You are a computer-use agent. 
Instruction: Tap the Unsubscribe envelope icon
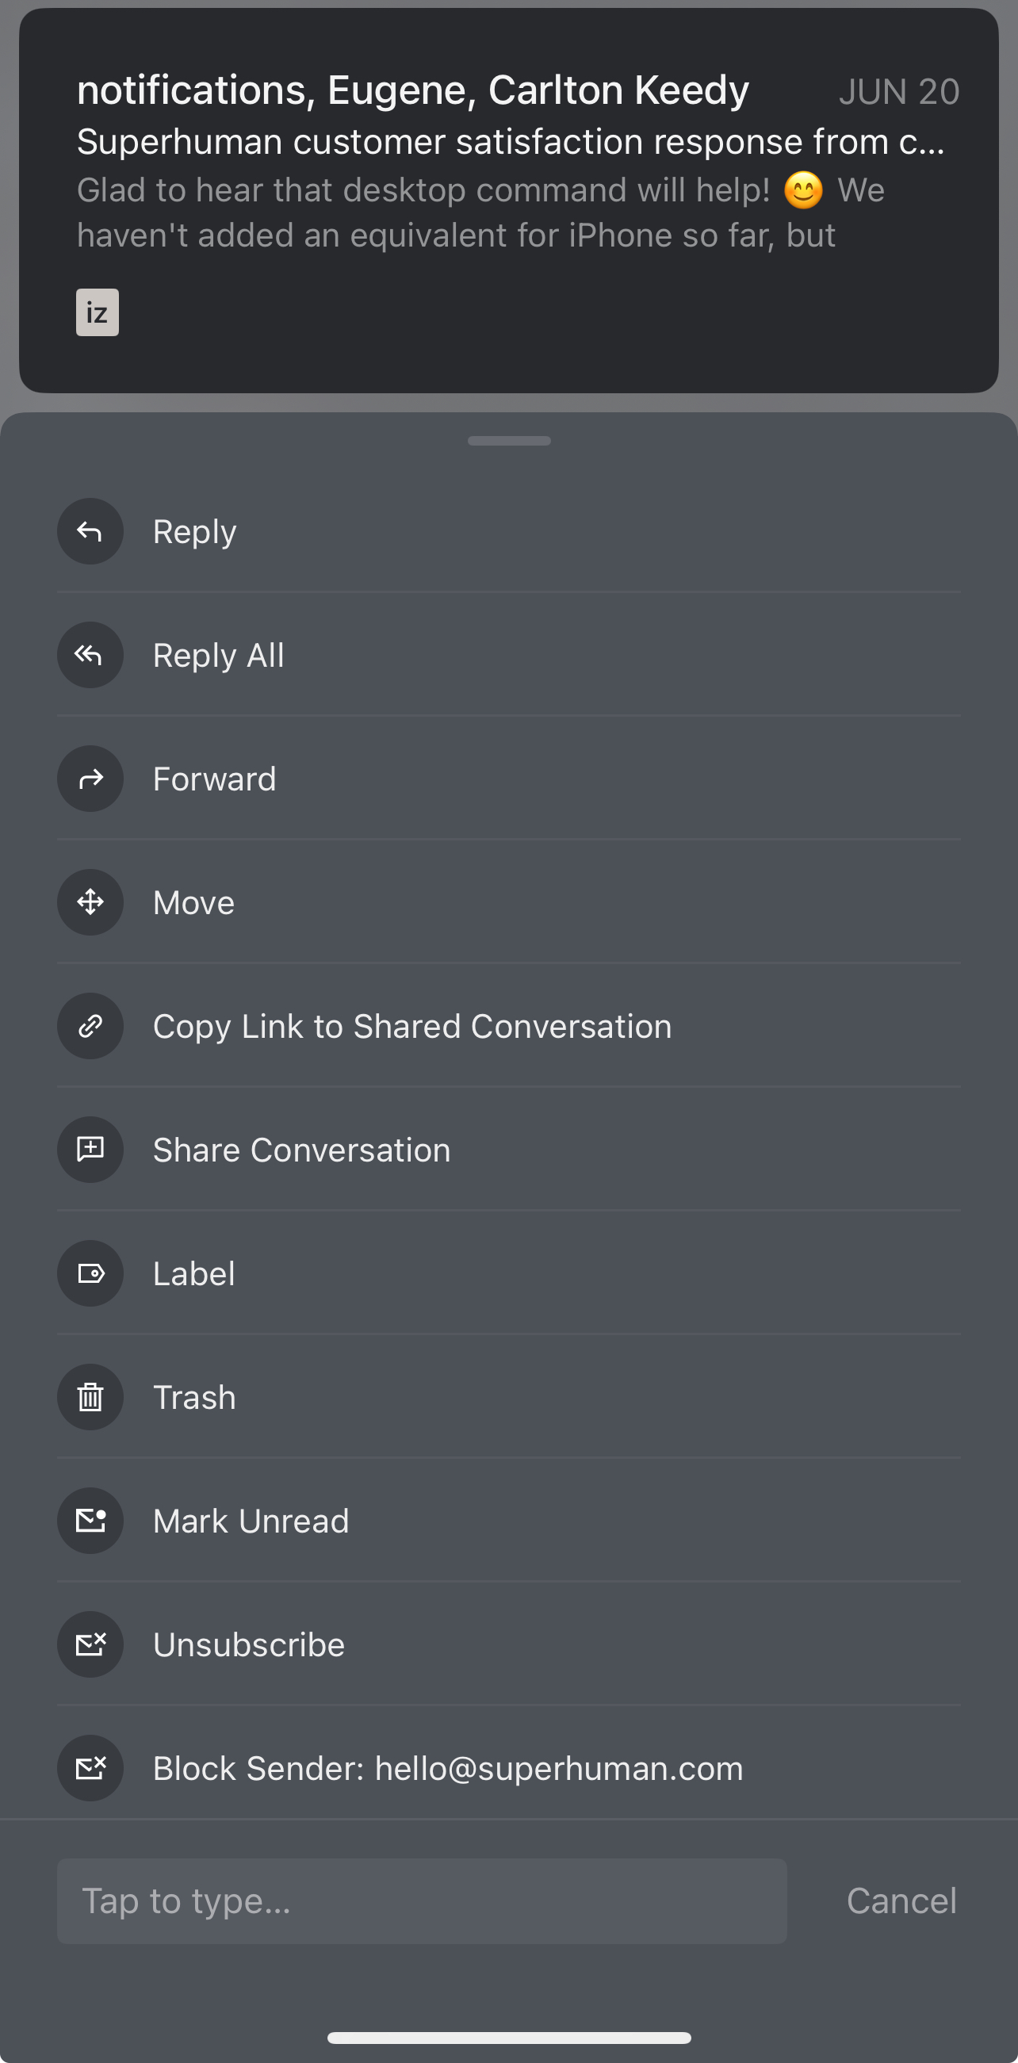[x=90, y=1645]
